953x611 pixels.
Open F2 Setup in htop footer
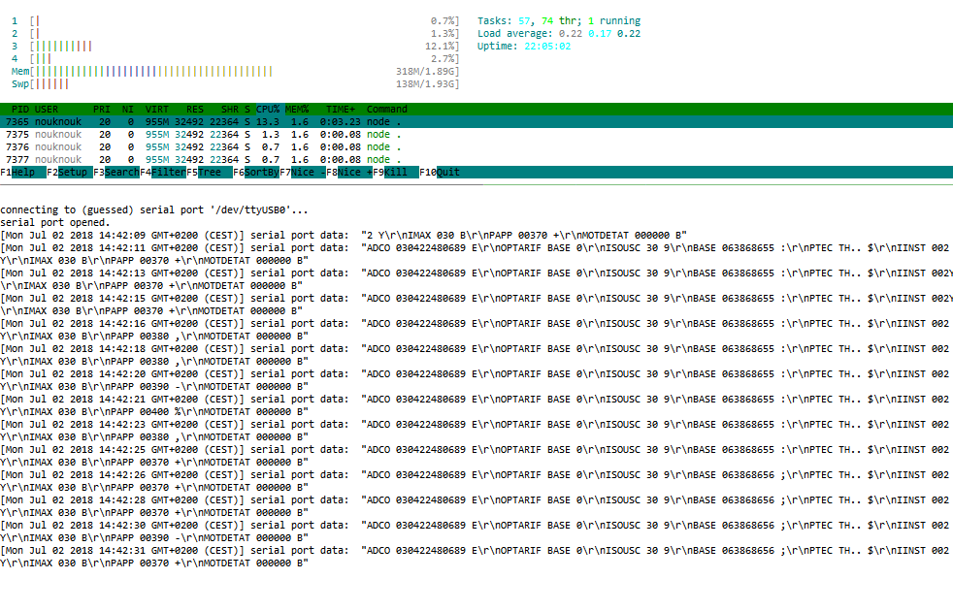[70, 173]
